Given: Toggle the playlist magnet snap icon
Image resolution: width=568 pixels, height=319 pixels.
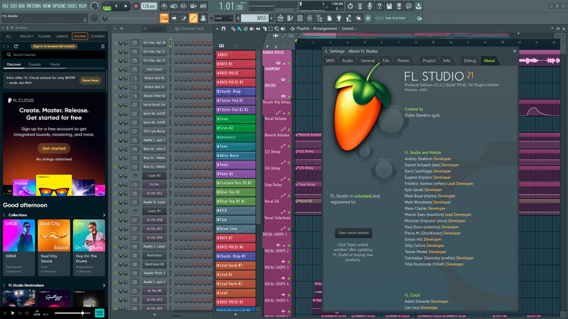Looking at the screenshot, I should [223, 28].
